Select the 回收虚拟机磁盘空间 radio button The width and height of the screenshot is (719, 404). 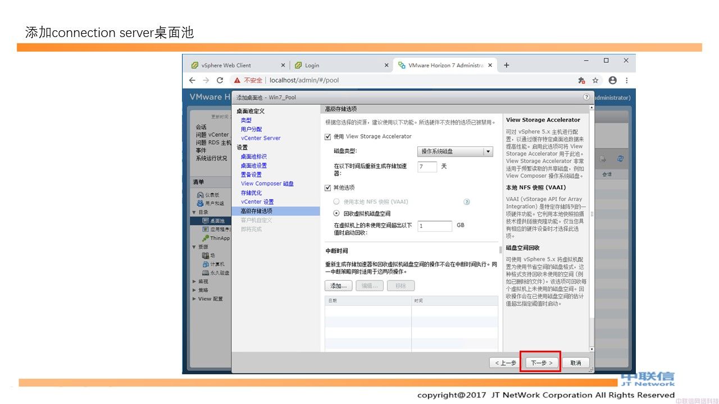(x=336, y=213)
